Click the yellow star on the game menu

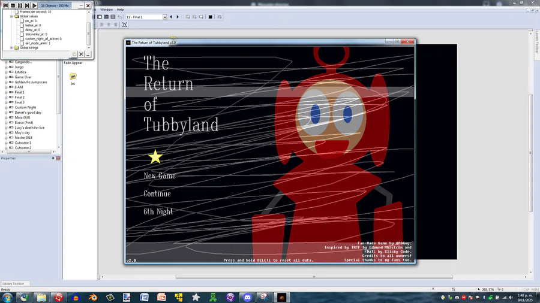pos(155,157)
